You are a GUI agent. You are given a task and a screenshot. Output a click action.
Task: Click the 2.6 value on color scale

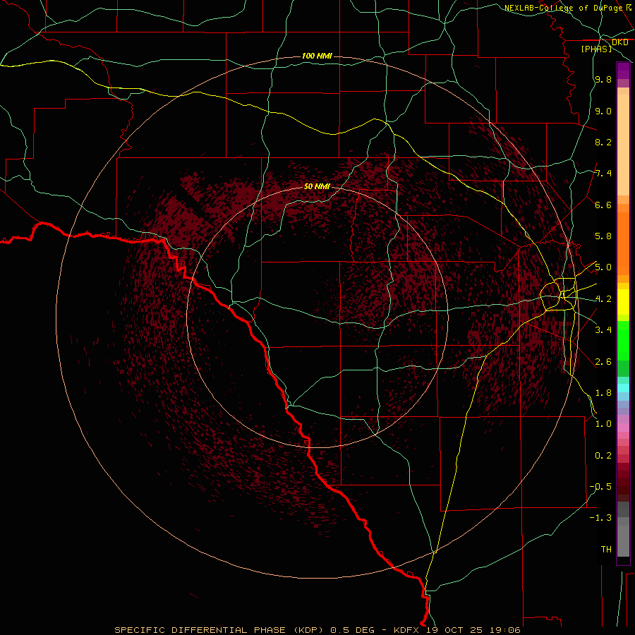tap(603, 362)
